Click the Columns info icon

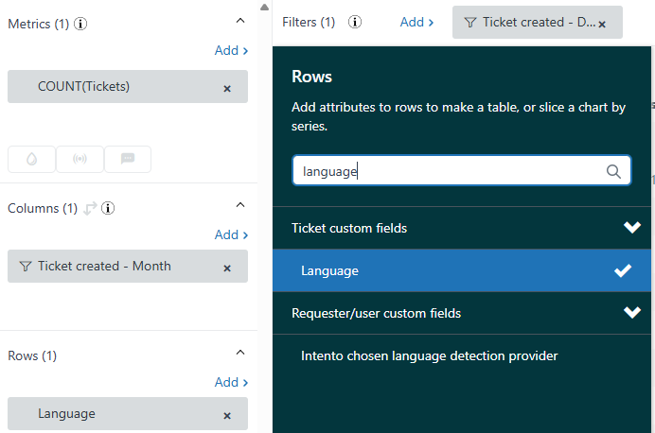(108, 208)
